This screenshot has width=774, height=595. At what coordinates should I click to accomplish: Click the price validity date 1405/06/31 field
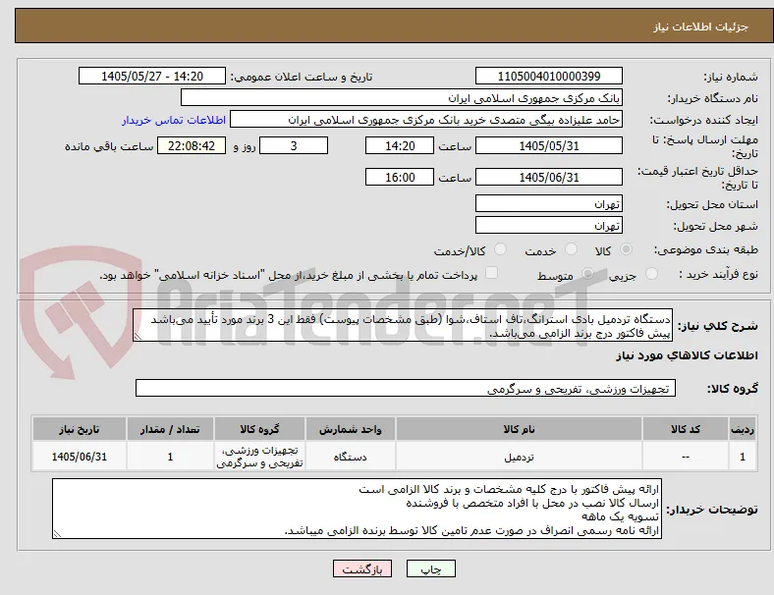[548, 177]
